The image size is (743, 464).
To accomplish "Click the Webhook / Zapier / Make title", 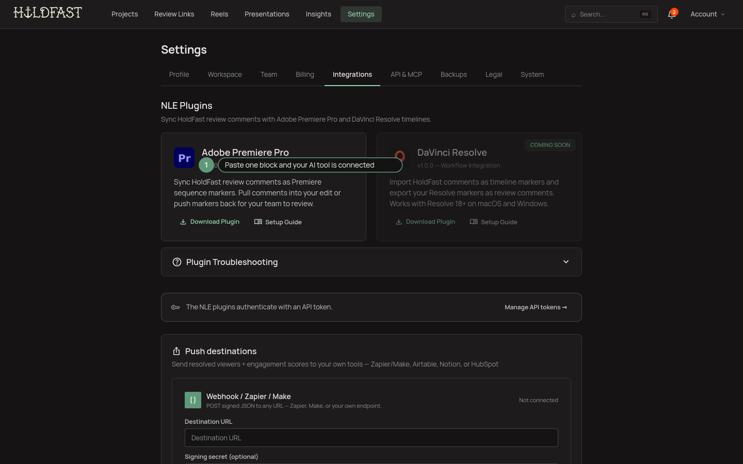I will coord(249,396).
